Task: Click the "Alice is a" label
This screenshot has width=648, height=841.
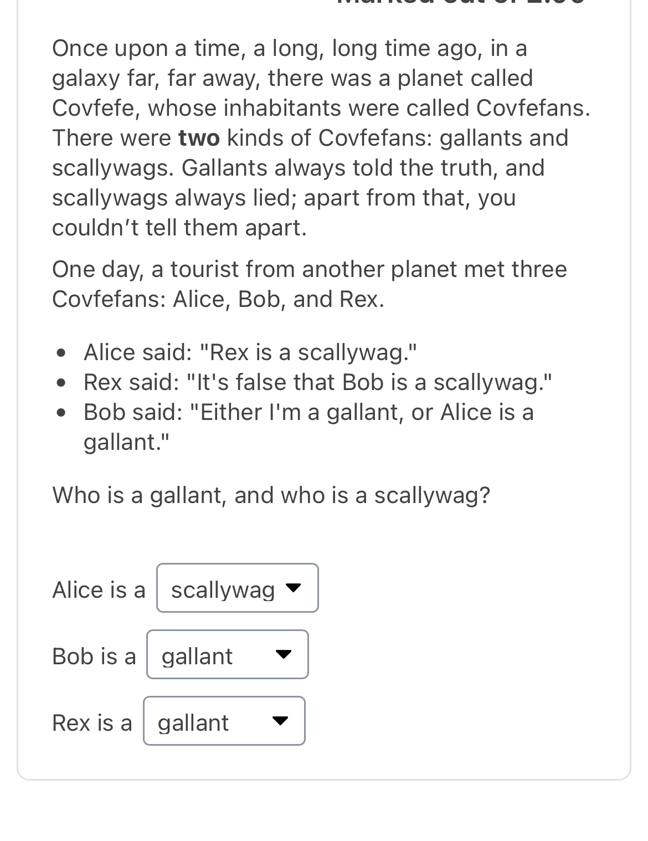Action: point(99,589)
